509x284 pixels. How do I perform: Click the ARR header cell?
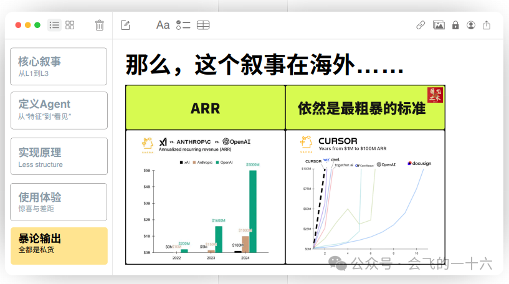205,108
